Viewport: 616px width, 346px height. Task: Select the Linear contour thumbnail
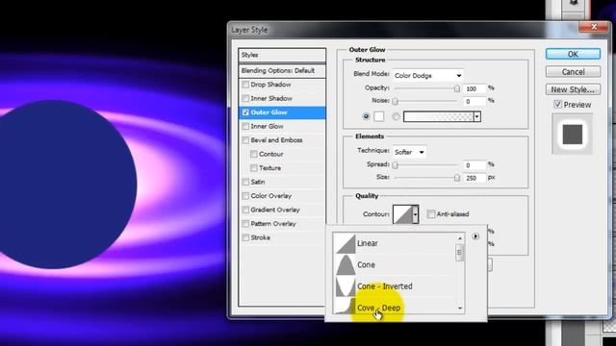pyautogui.click(x=346, y=243)
